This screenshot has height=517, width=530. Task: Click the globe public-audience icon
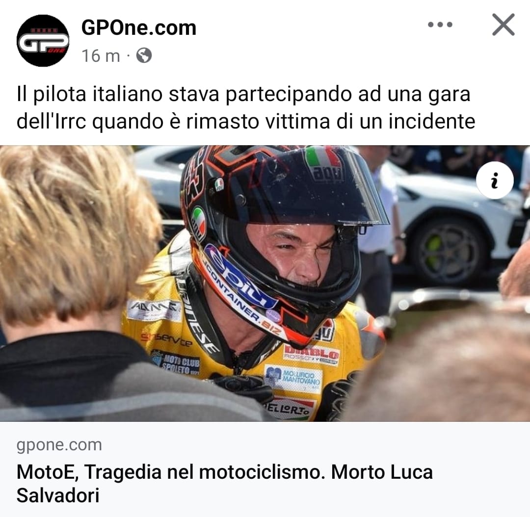(x=144, y=55)
